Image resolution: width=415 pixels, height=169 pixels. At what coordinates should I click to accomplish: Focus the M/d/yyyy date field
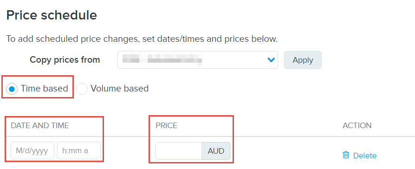32,150
